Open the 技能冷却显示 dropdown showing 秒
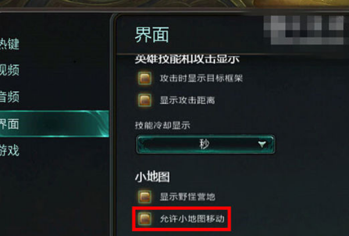The height and width of the screenshot is (236, 349). (205, 144)
